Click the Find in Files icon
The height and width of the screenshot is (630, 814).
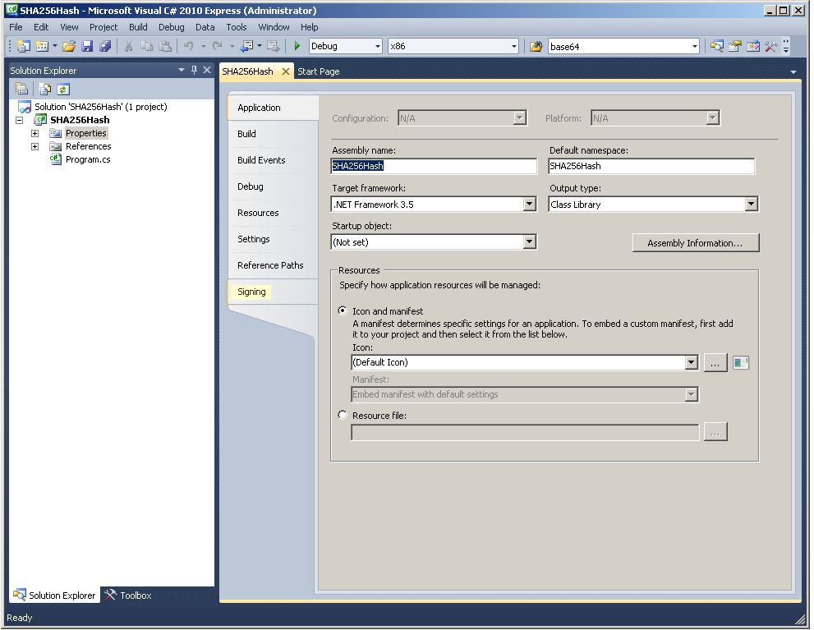(x=536, y=47)
